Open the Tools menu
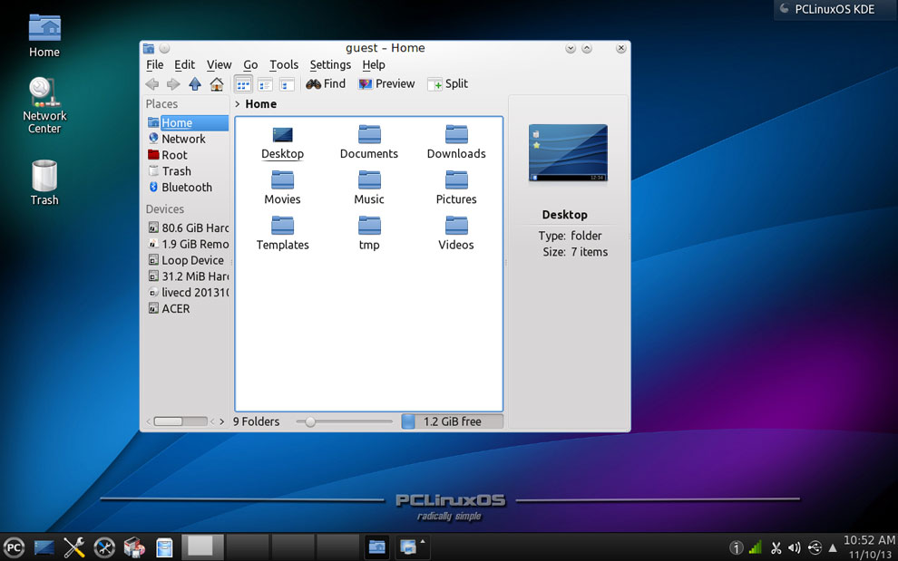Screen dimensions: 898x561 284,64
